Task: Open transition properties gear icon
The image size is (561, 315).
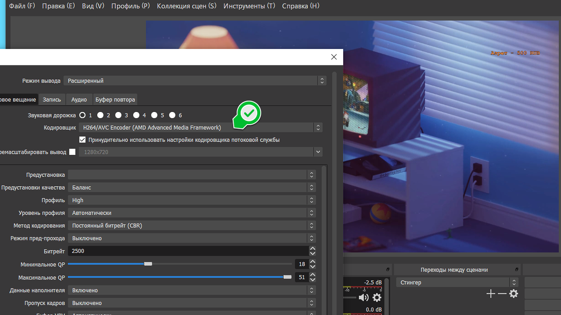Action: (514, 294)
